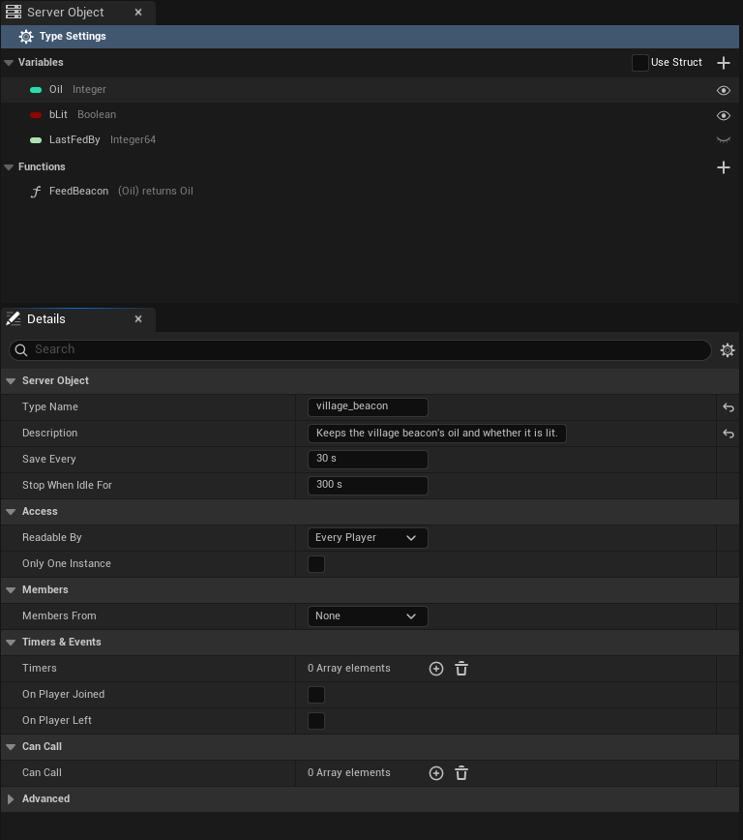Click LastFedBy green type color pill

coord(36,140)
